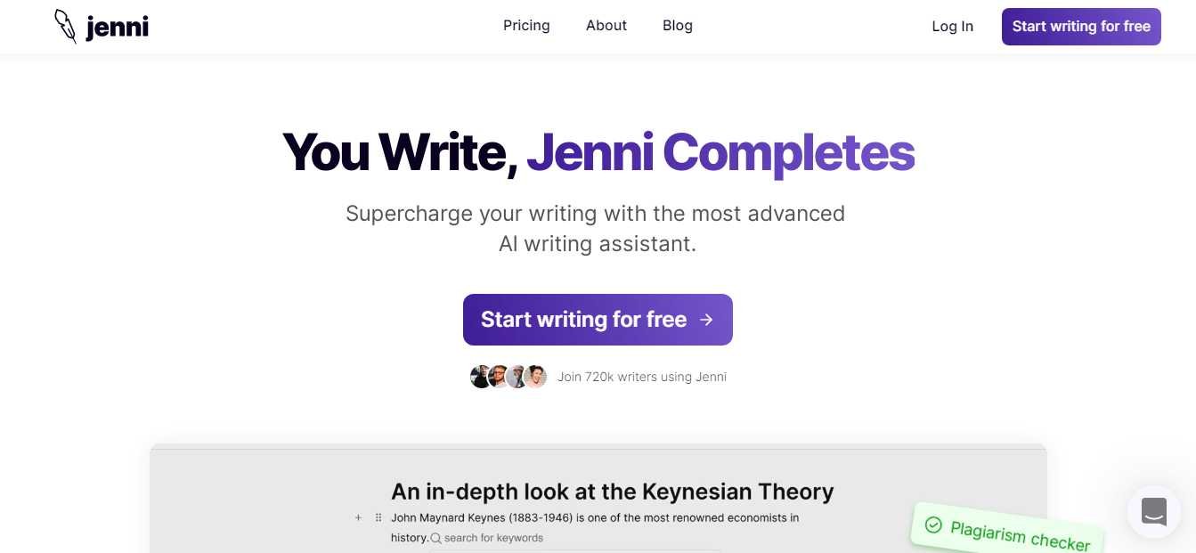Click the first writer avatar on the left
The image size is (1196, 553).
click(481, 377)
